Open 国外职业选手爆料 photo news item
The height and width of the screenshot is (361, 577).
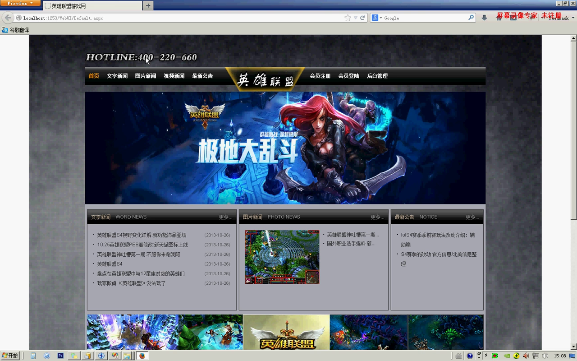351,244
